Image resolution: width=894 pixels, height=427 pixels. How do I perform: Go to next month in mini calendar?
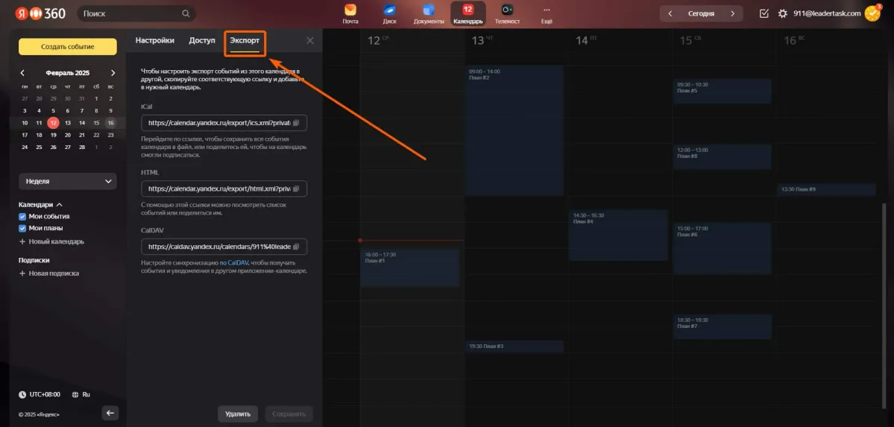coord(113,73)
